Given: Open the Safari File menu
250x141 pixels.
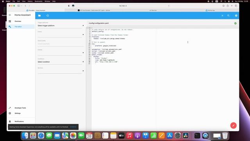Looking at the screenshot, I should (x=14, y=1).
